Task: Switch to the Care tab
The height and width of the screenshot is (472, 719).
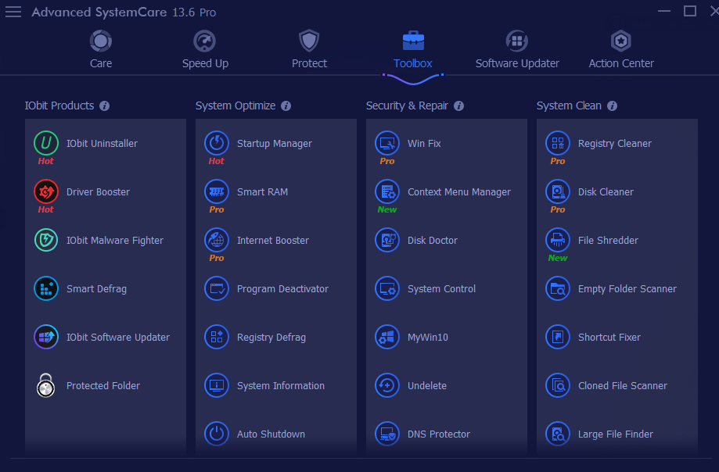Action: click(x=100, y=48)
